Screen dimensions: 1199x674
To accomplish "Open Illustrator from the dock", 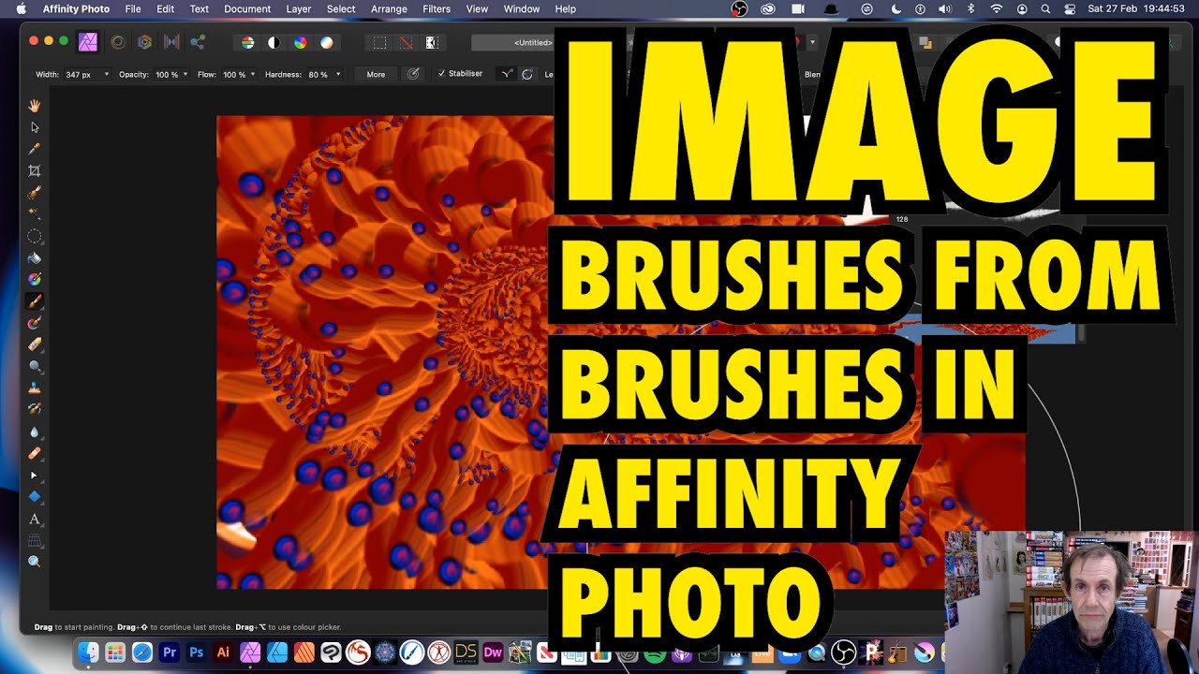I will pos(223,652).
